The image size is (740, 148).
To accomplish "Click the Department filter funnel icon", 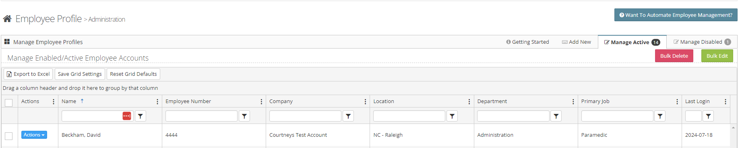I will pos(556,116).
